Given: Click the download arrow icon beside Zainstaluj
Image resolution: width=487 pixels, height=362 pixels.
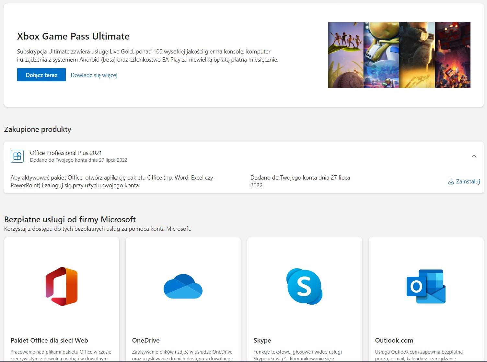Looking at the screenshot, I should (x=451, y=181).
